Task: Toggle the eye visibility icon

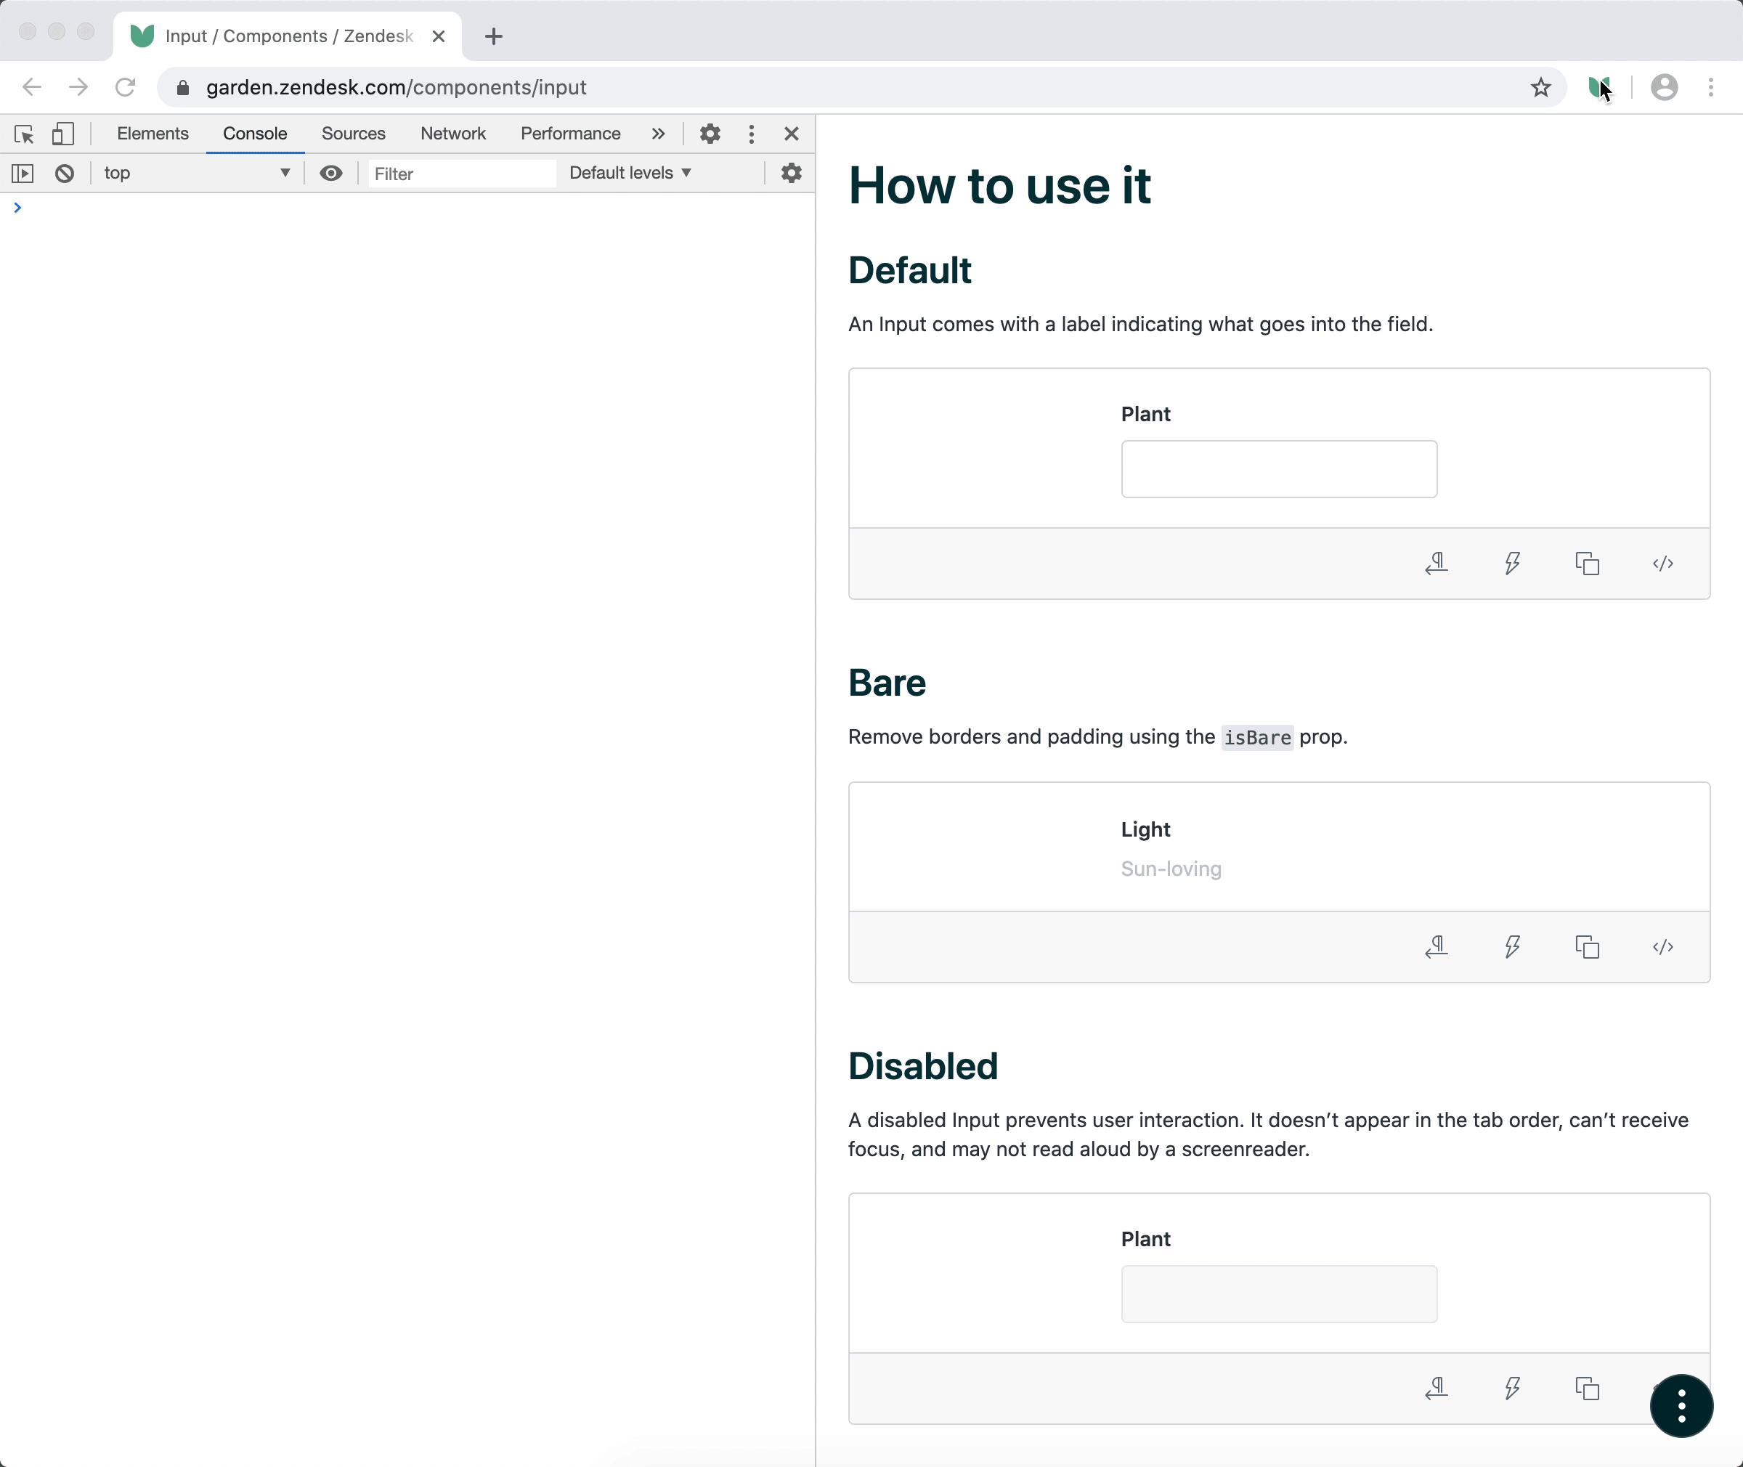Action: pyautogui.click(x=330, y=173)
